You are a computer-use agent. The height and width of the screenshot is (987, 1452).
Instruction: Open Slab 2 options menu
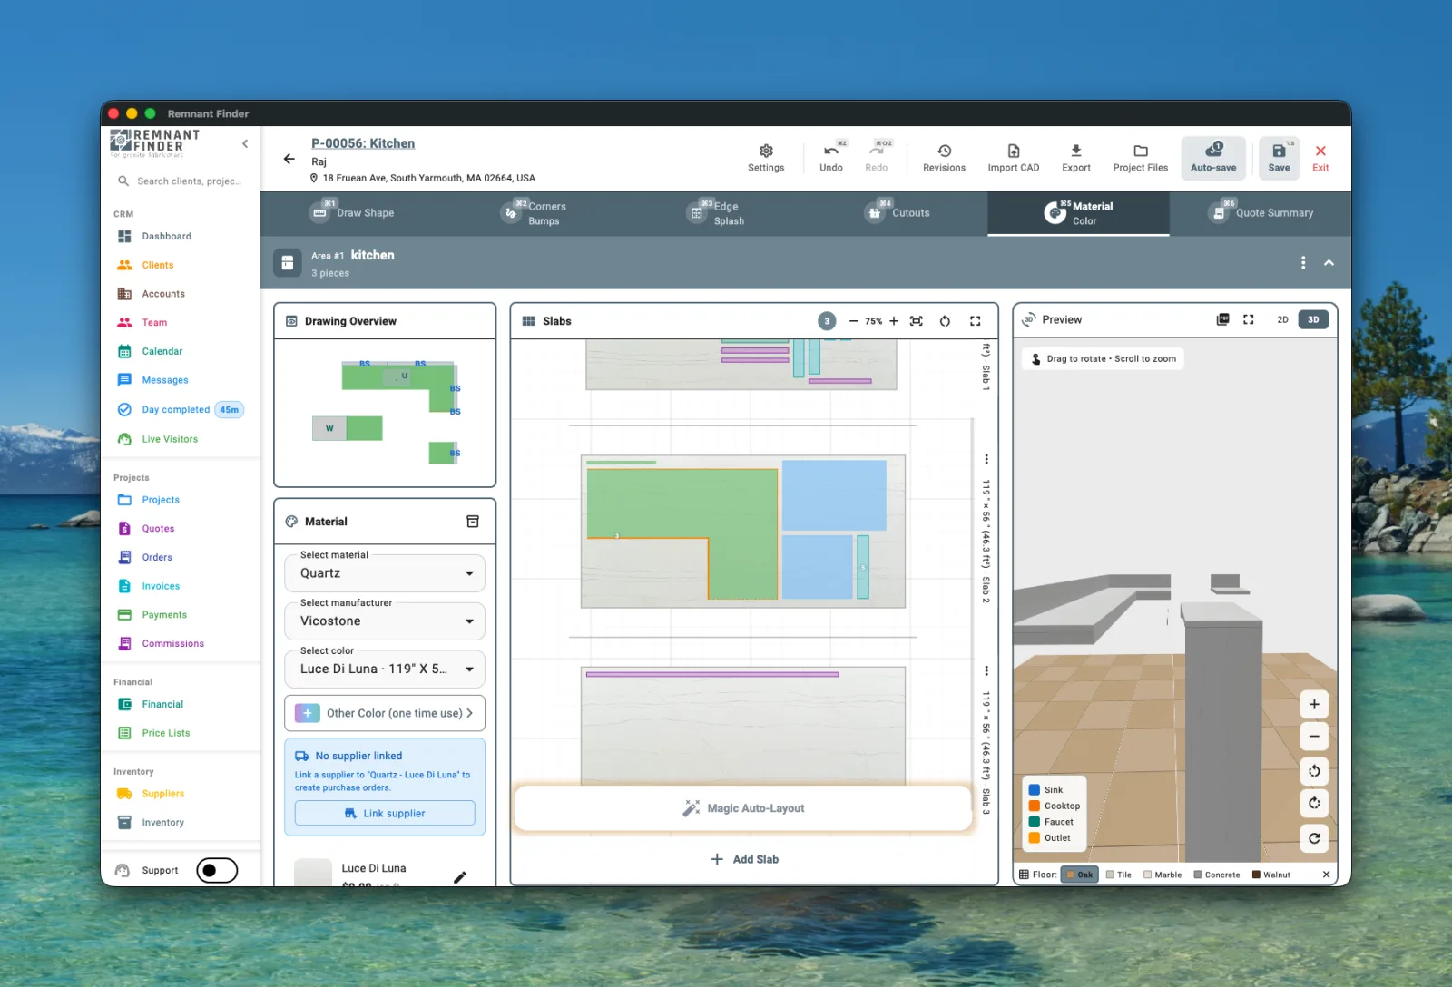pyautogui.click(x=986, y=459)
